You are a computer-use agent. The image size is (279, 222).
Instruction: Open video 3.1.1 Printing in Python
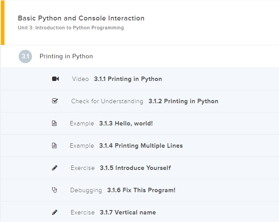pyautogui.click(x=128, y=79)
